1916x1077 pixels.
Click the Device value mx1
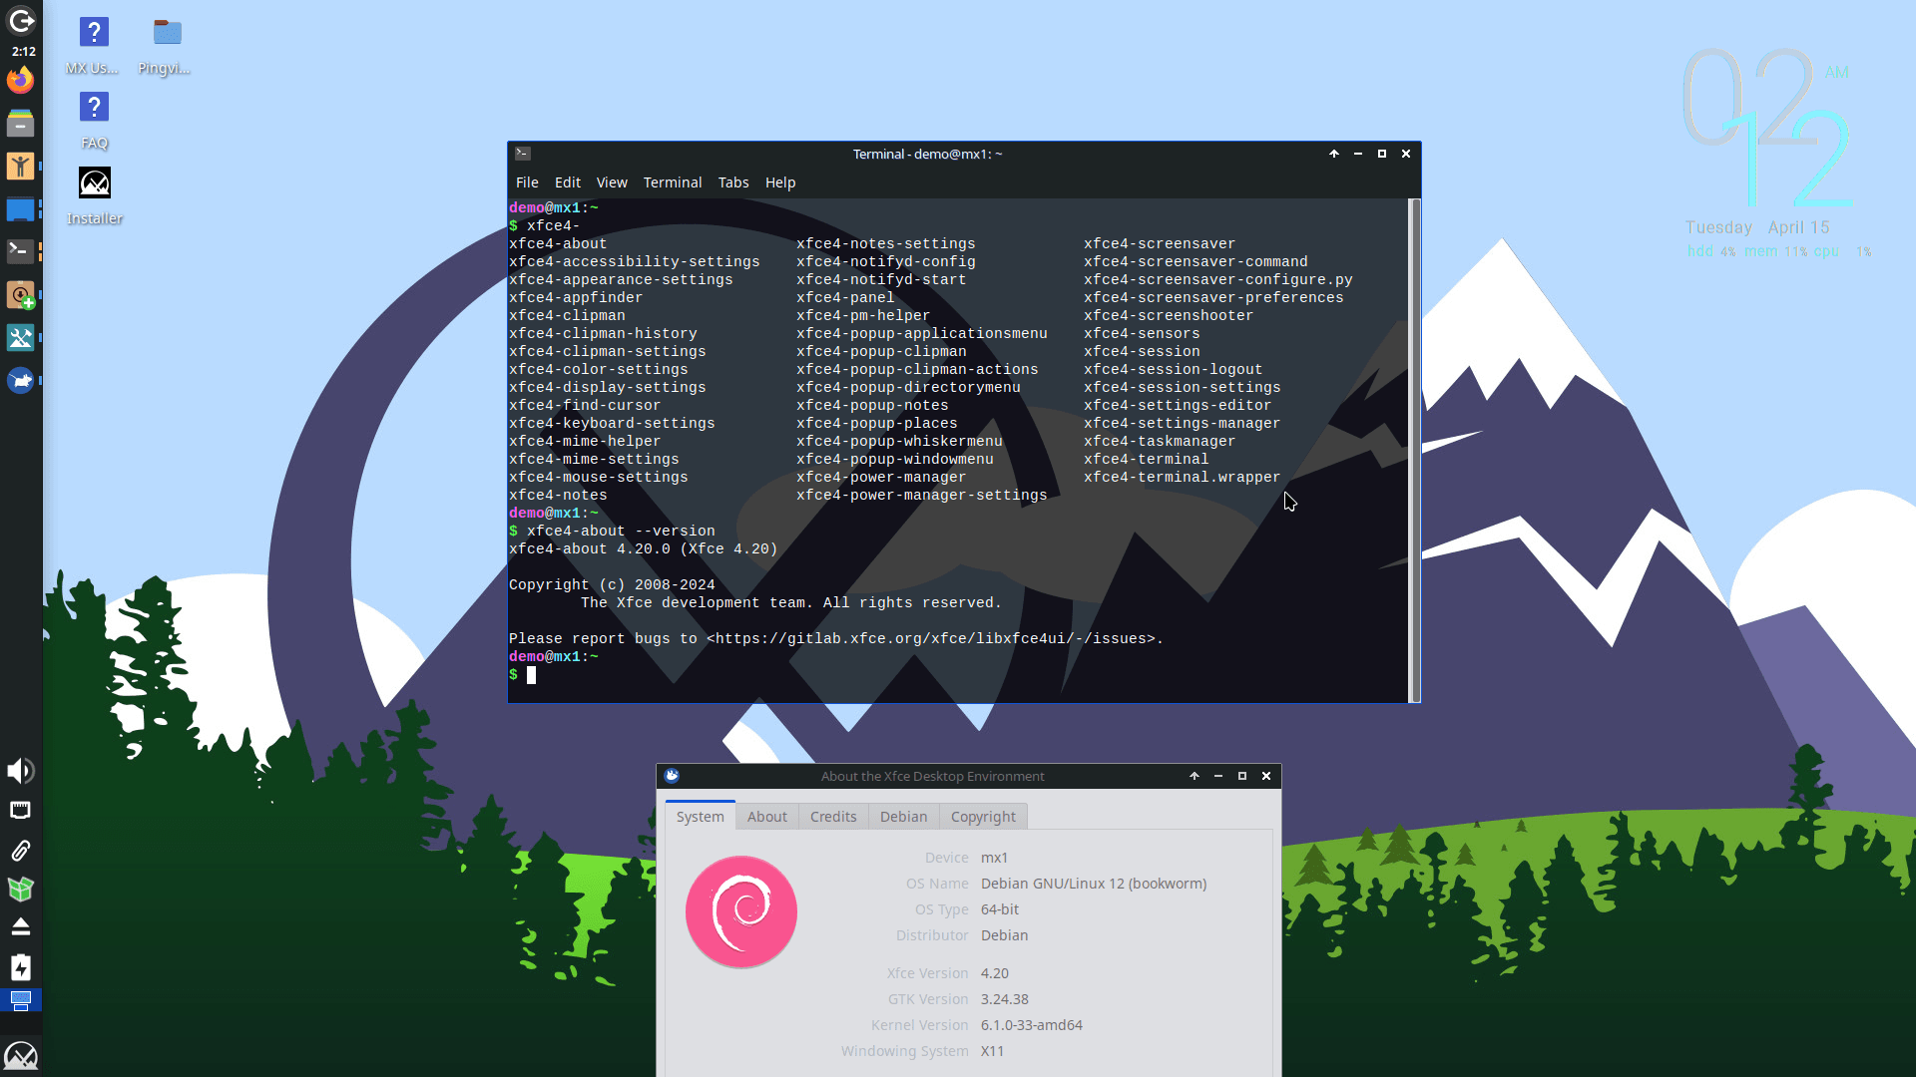(994, 858)
